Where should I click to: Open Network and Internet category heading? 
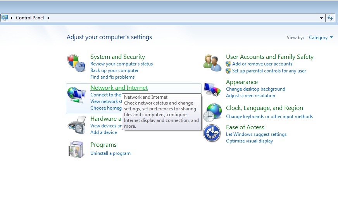[119, 88]
